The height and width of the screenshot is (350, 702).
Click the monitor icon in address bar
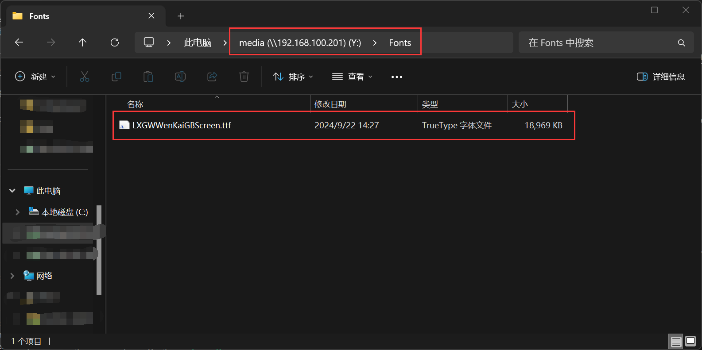(149, 42)
